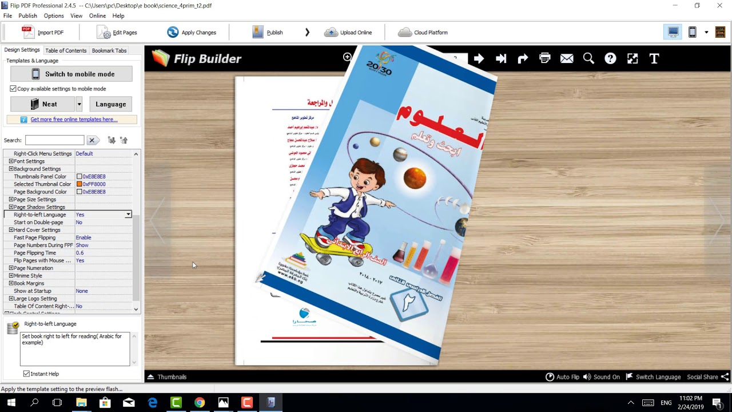
Task: Open Edit Pages from the toolbar
Action: [117, 33]
